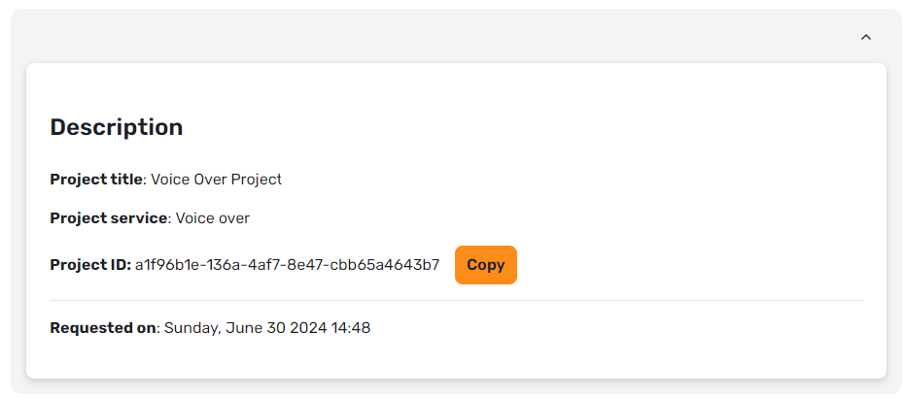
Task: Click the bold Project service label
Action: click(109, 218)
